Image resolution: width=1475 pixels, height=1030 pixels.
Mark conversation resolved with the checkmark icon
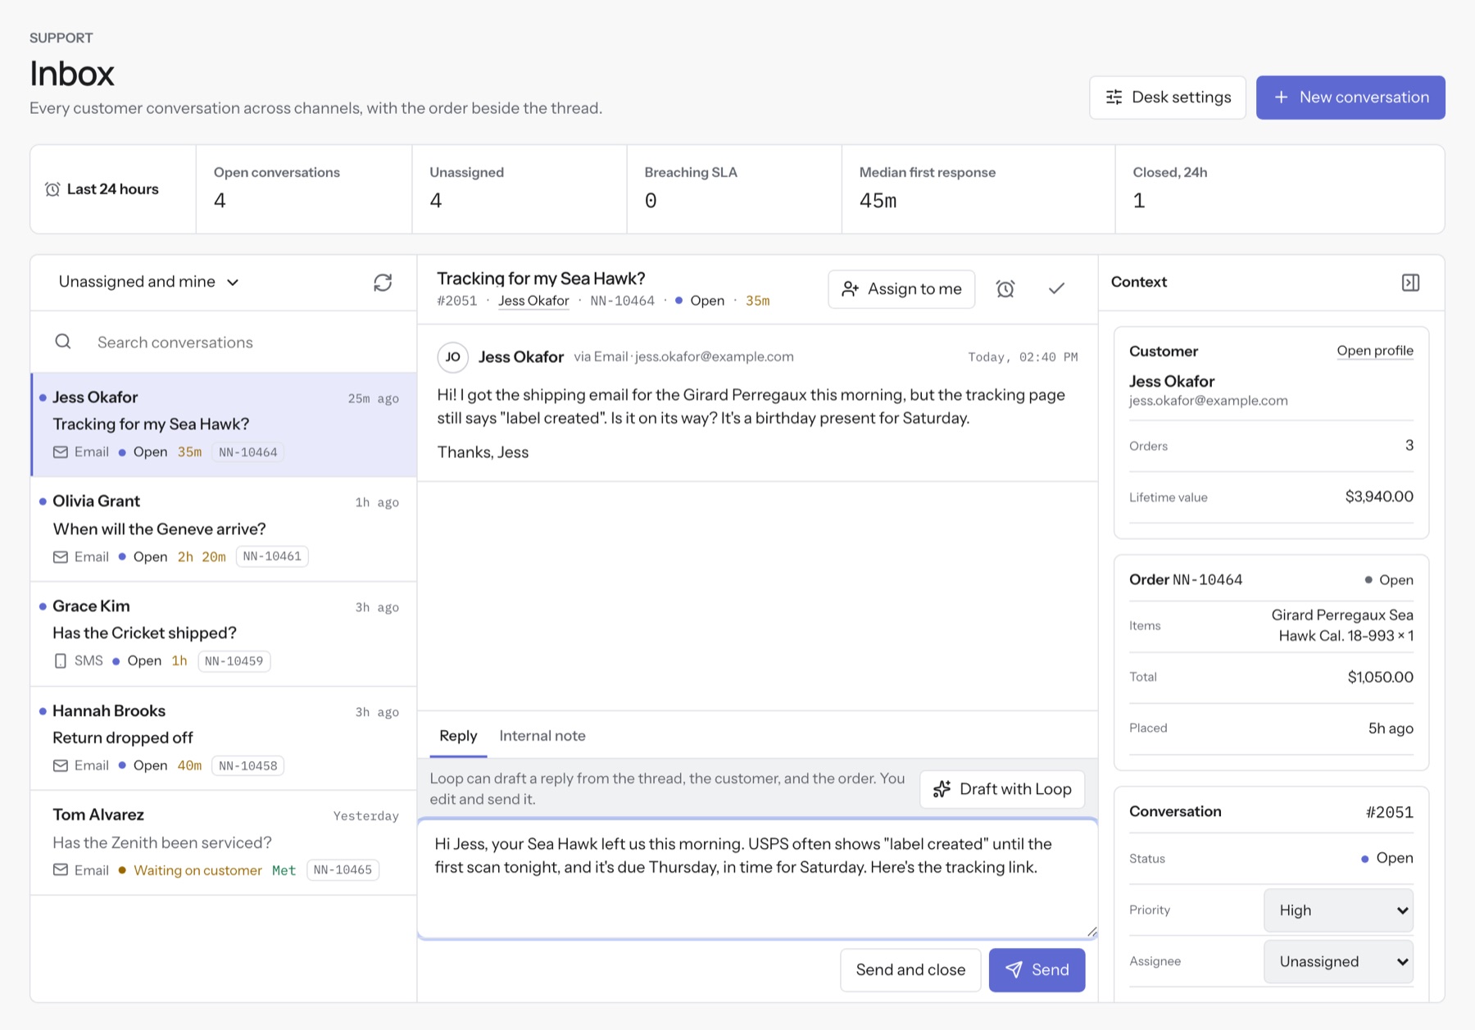click(x=1057, y=288)
